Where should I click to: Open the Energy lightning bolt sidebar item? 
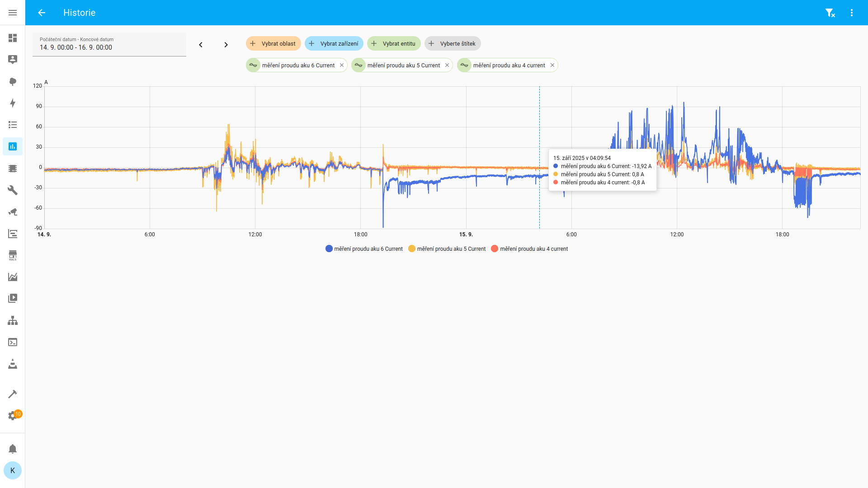coord(13,103)
